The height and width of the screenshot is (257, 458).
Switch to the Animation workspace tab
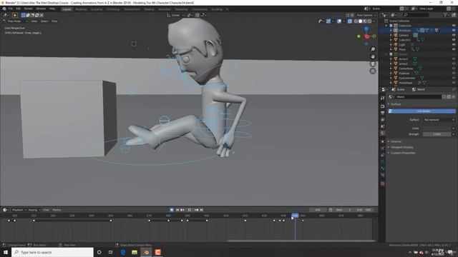[165, 9]
